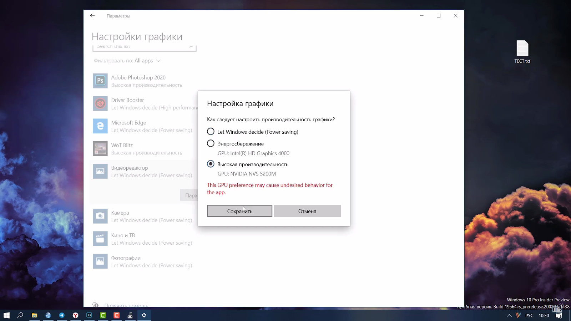
Task: Click the Сохранить button
Action: point(239,211)
